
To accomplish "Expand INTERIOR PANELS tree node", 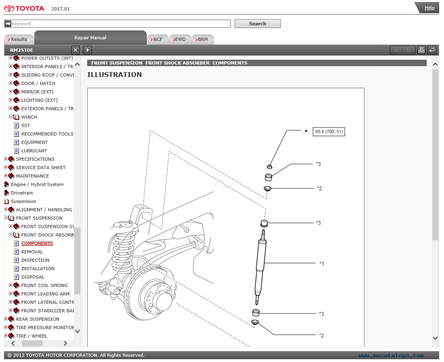I will (10, 67).
